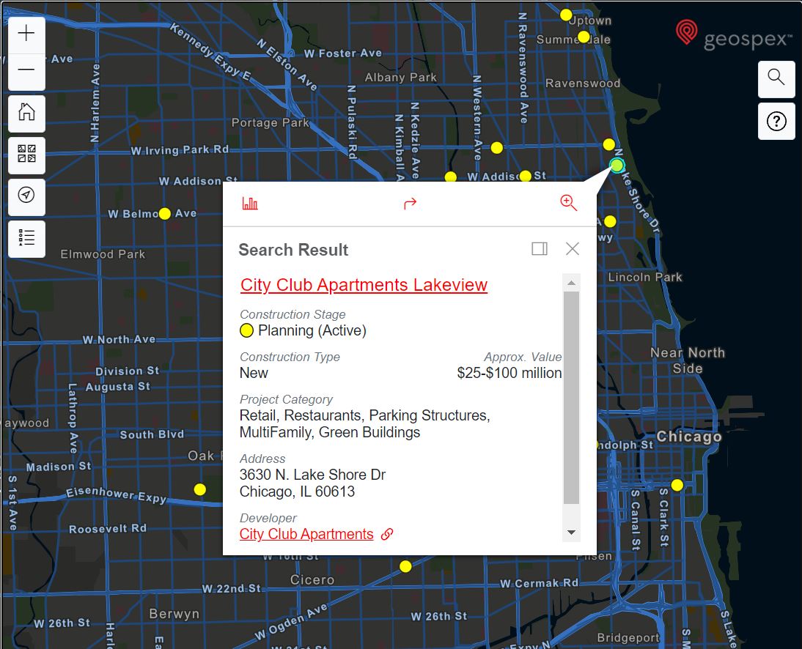Open the City Club Apartments Lakeview link
Image resolution: width=802 pixels, height=649 pixels.
(364, 285)
